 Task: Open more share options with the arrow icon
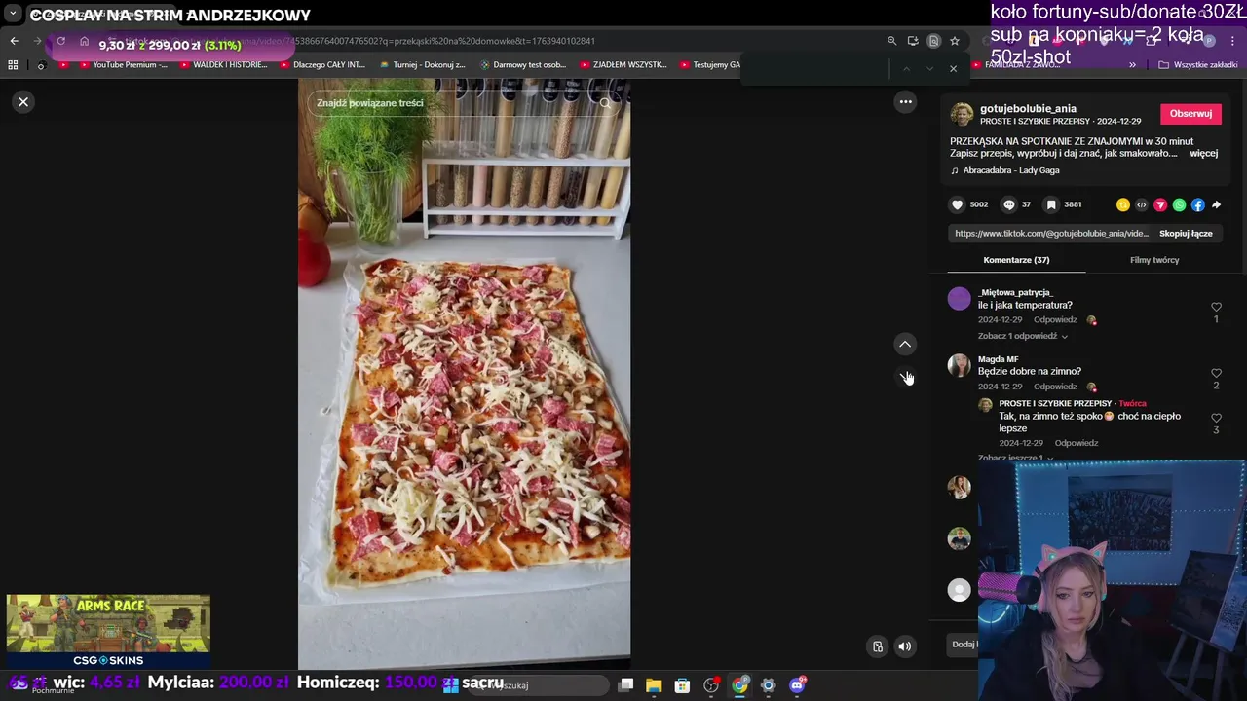(1216, 204)
